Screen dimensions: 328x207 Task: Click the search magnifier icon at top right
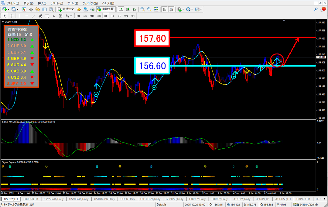(x=316, y=9)
